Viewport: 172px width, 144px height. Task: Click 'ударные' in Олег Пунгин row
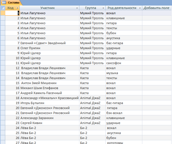(x=124, y=48)
